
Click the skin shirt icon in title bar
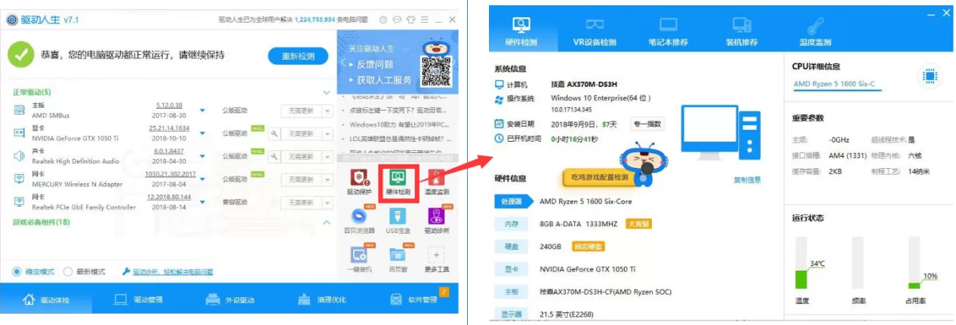[410, 20]
